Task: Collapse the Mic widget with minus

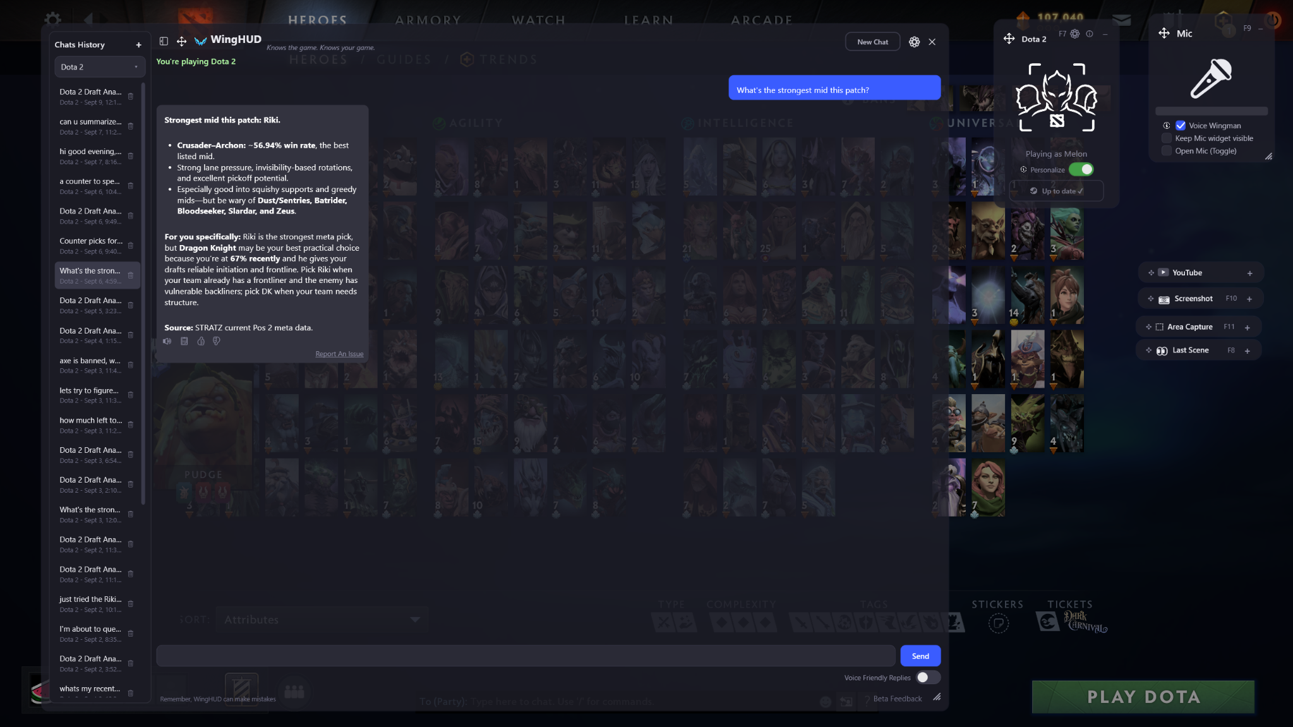Action: (x=1261, y=28)
